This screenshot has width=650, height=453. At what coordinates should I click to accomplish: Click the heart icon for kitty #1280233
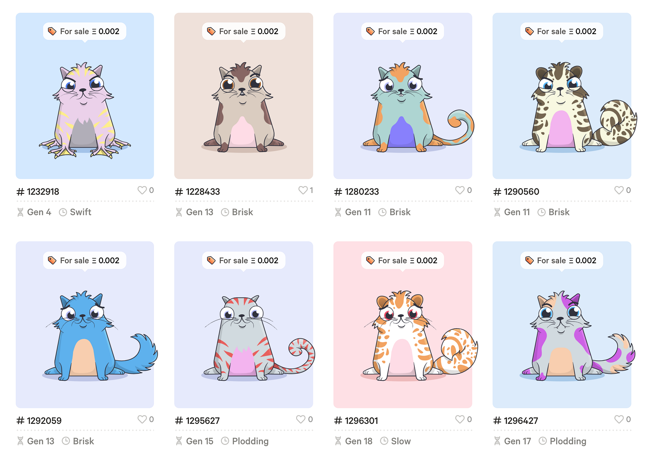(459, 190)
